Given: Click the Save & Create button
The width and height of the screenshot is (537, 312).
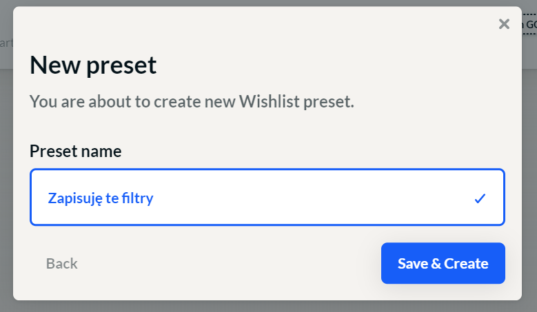Looking at the screenshot, I should point(443,263).
